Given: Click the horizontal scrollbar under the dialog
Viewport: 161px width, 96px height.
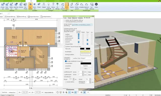Looking at the screenshot, I should coord(70,90).
